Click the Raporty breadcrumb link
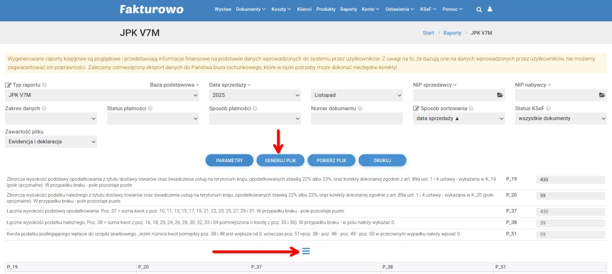Screen dimensions: 612x274 (452, 33)
